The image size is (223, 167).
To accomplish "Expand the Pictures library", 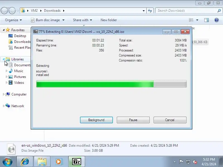I will [x=6, y=77].
